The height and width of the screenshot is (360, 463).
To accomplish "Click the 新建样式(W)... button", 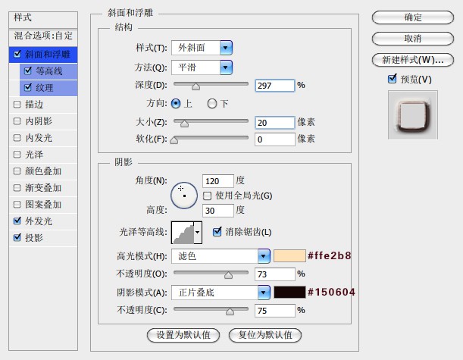I will click(x=413, y=60).
